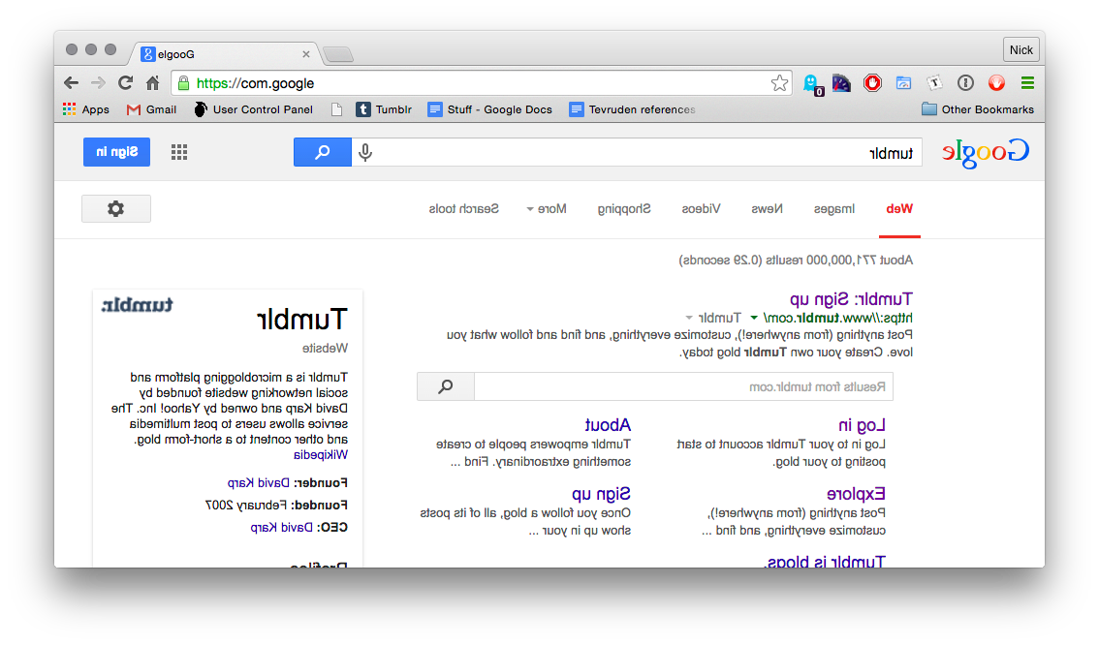This screenshot has width=1099, height=645.
Task: Open the gear settings button
Action: [116, 208]
